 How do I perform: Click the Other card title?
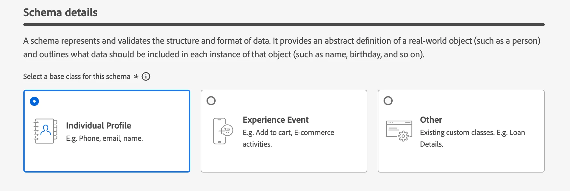[x=431, y=120]
